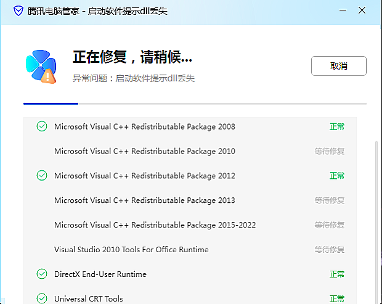Click 等待修复 status for Office Runtime
This screenshot has width=382, height=304.
pos(330,250)
